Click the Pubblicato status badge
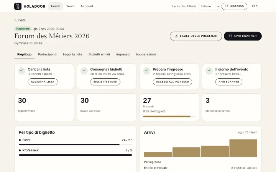Screen dimensions: 276x172 [x=23, y=29]
